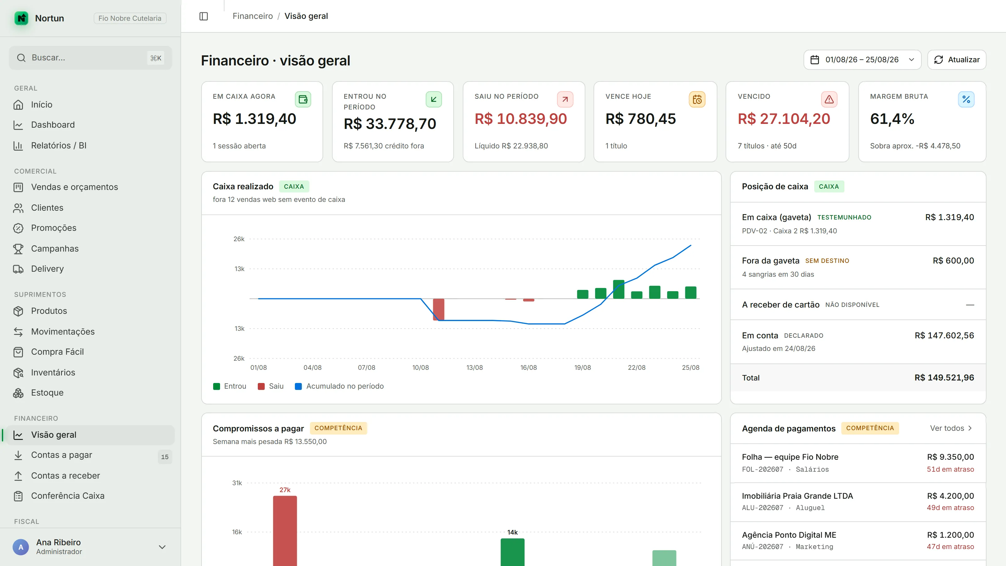Expand the Ana Ribeiro user menu chevron
Screen dimensions: 1006x566
click(x=162, y=547)
